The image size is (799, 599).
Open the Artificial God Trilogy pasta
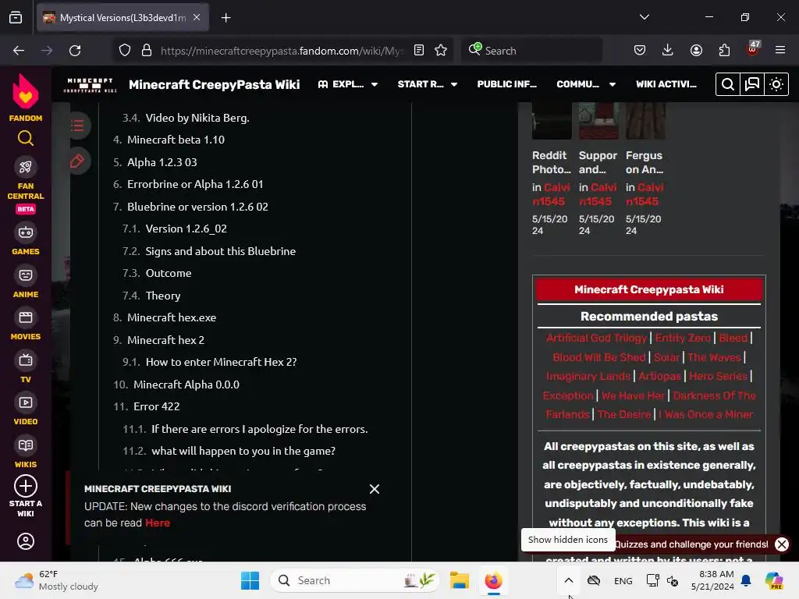pos(596,338)
